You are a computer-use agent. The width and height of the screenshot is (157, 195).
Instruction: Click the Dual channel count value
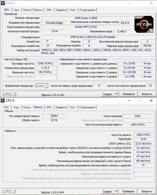[x=137, y=116]
